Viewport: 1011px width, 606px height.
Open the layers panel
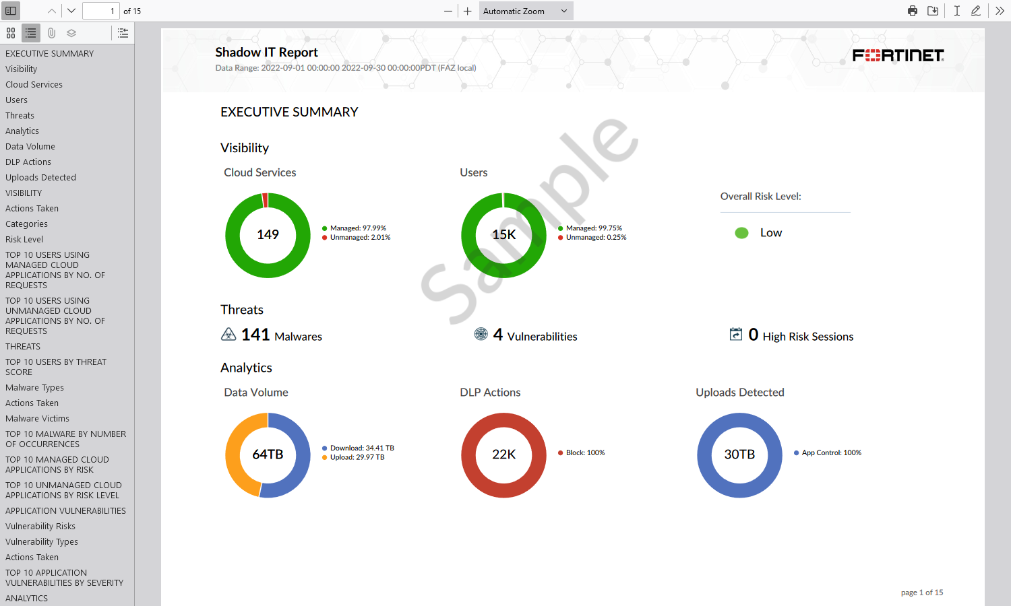71,32
